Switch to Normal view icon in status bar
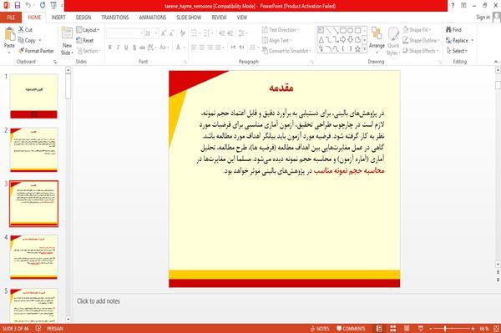501x333 pixels. point(379,329)
